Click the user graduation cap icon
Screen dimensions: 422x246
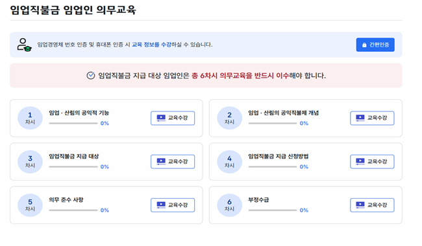click(x=24, y=45)
